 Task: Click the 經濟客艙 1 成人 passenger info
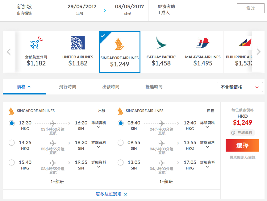click(x=166, y=10)
